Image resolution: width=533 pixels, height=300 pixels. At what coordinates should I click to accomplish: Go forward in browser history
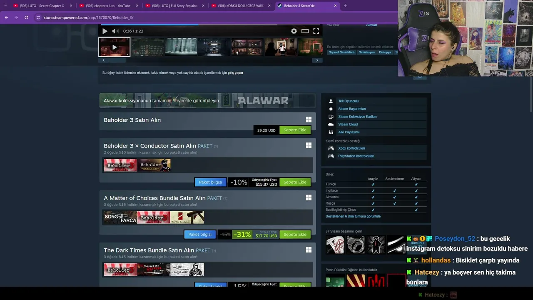click(x=16, y=17)
